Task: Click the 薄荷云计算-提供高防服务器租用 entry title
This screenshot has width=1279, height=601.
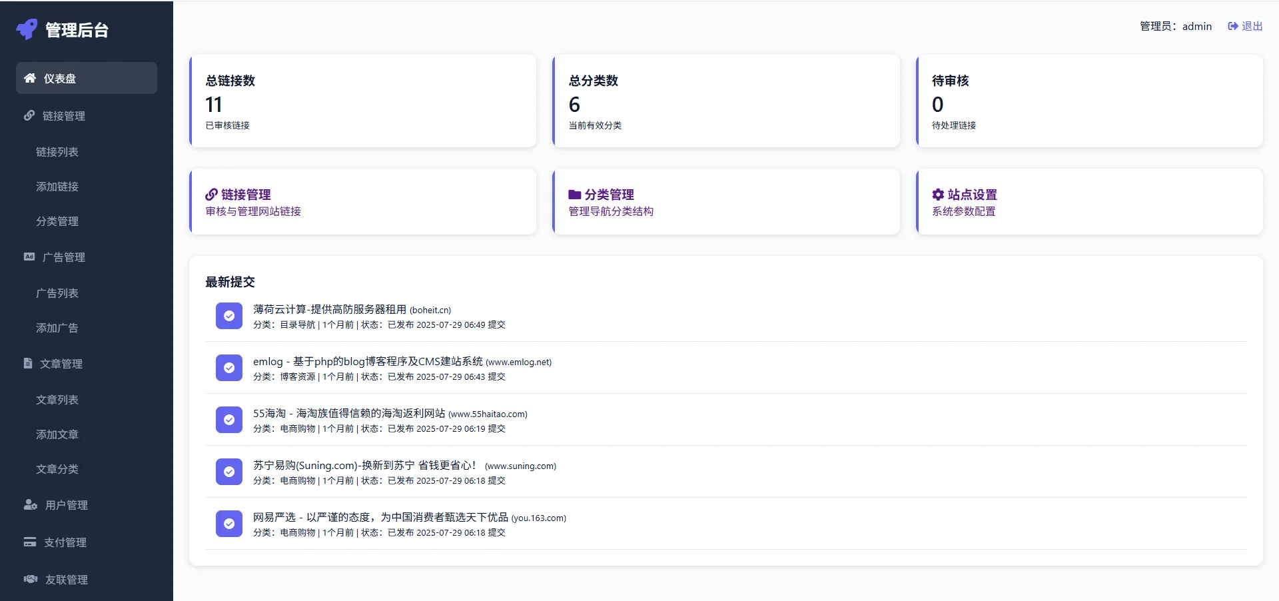Action: [330, 309]
